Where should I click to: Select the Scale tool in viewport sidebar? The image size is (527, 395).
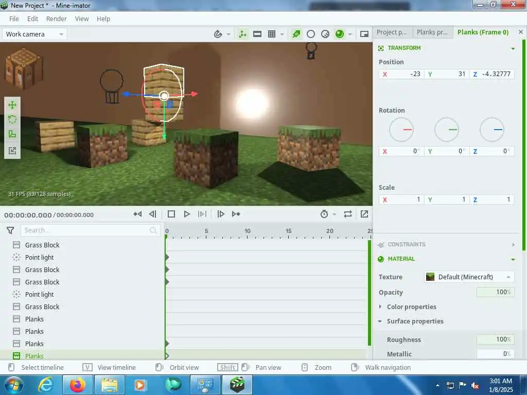pos(12,134)
